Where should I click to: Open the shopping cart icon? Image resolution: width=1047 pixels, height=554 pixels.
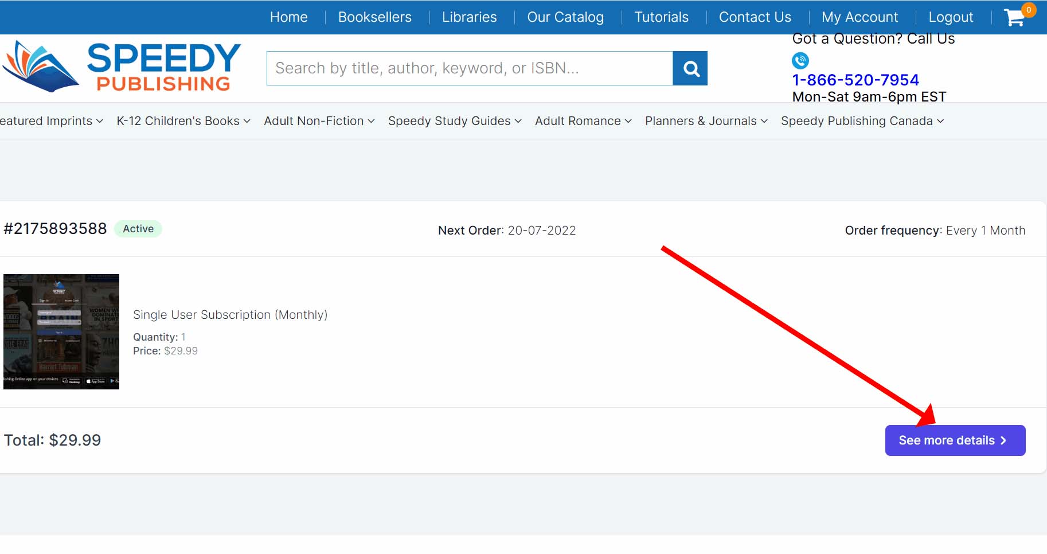1015,17
